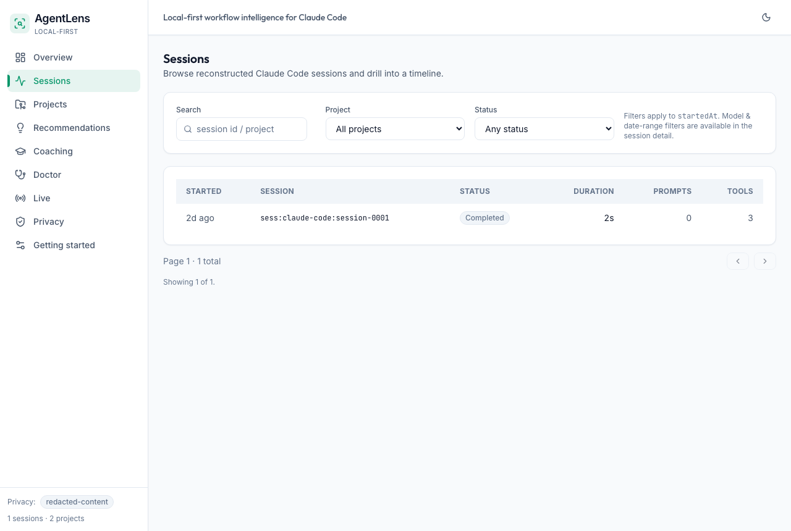Click the "Privacy:" label in the footer
791x531 pixels.
coord(22,502)
